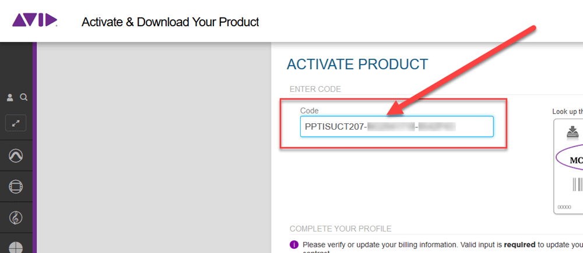Click the "Code" label above the field
Image resolution: width=583 pixels, height=253 pixels.
[309, 111]
